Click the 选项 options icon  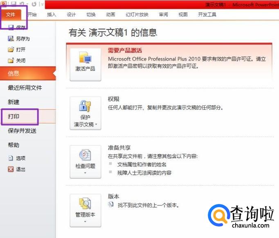coord(11,158)
